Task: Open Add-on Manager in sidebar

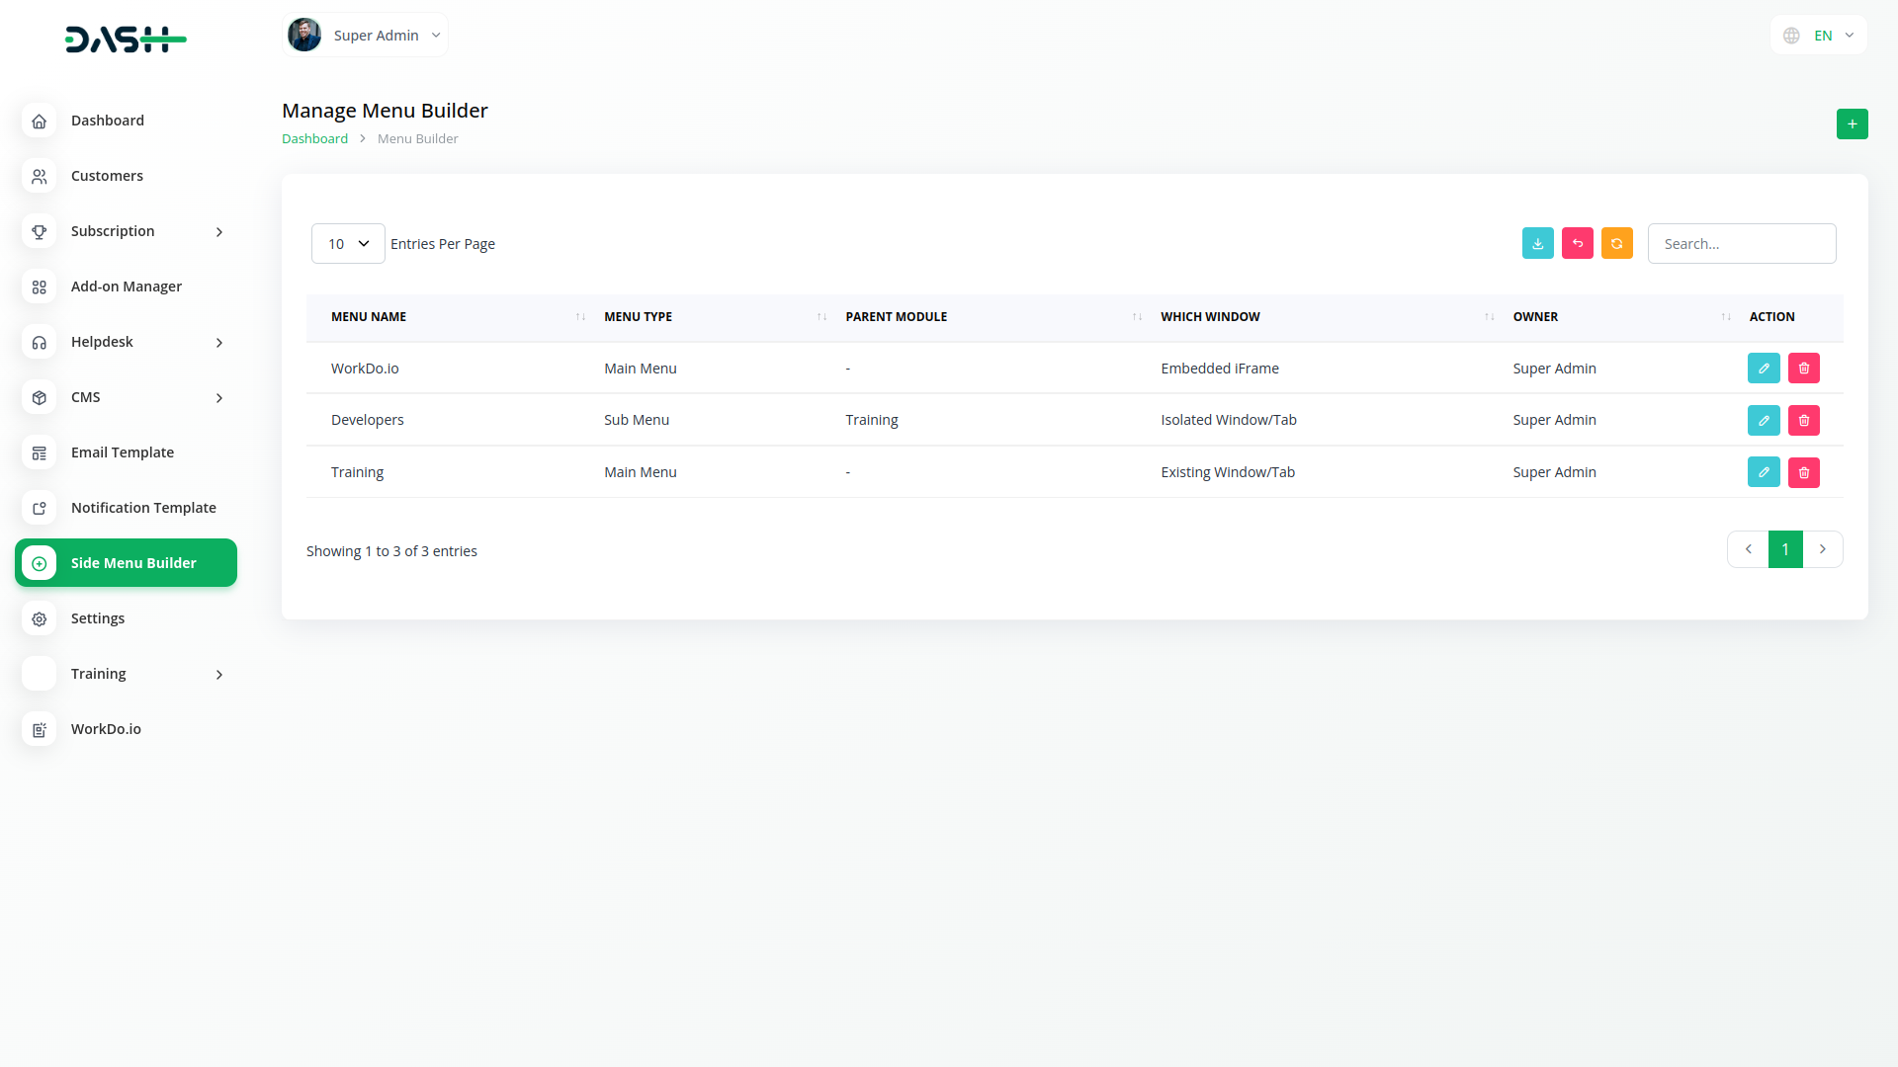Action: pos(126,287)
